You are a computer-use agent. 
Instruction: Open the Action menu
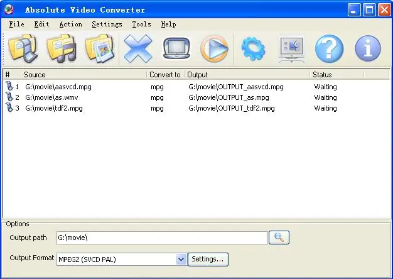pyautogui.click(x=71, y=25)
